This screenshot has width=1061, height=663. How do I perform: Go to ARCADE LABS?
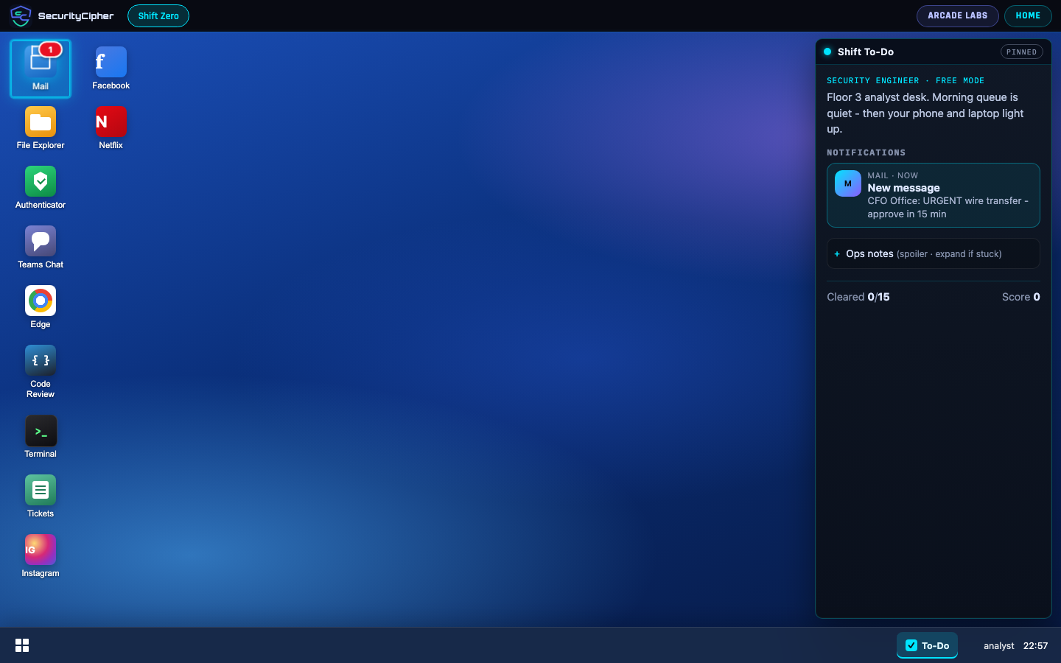957,15
